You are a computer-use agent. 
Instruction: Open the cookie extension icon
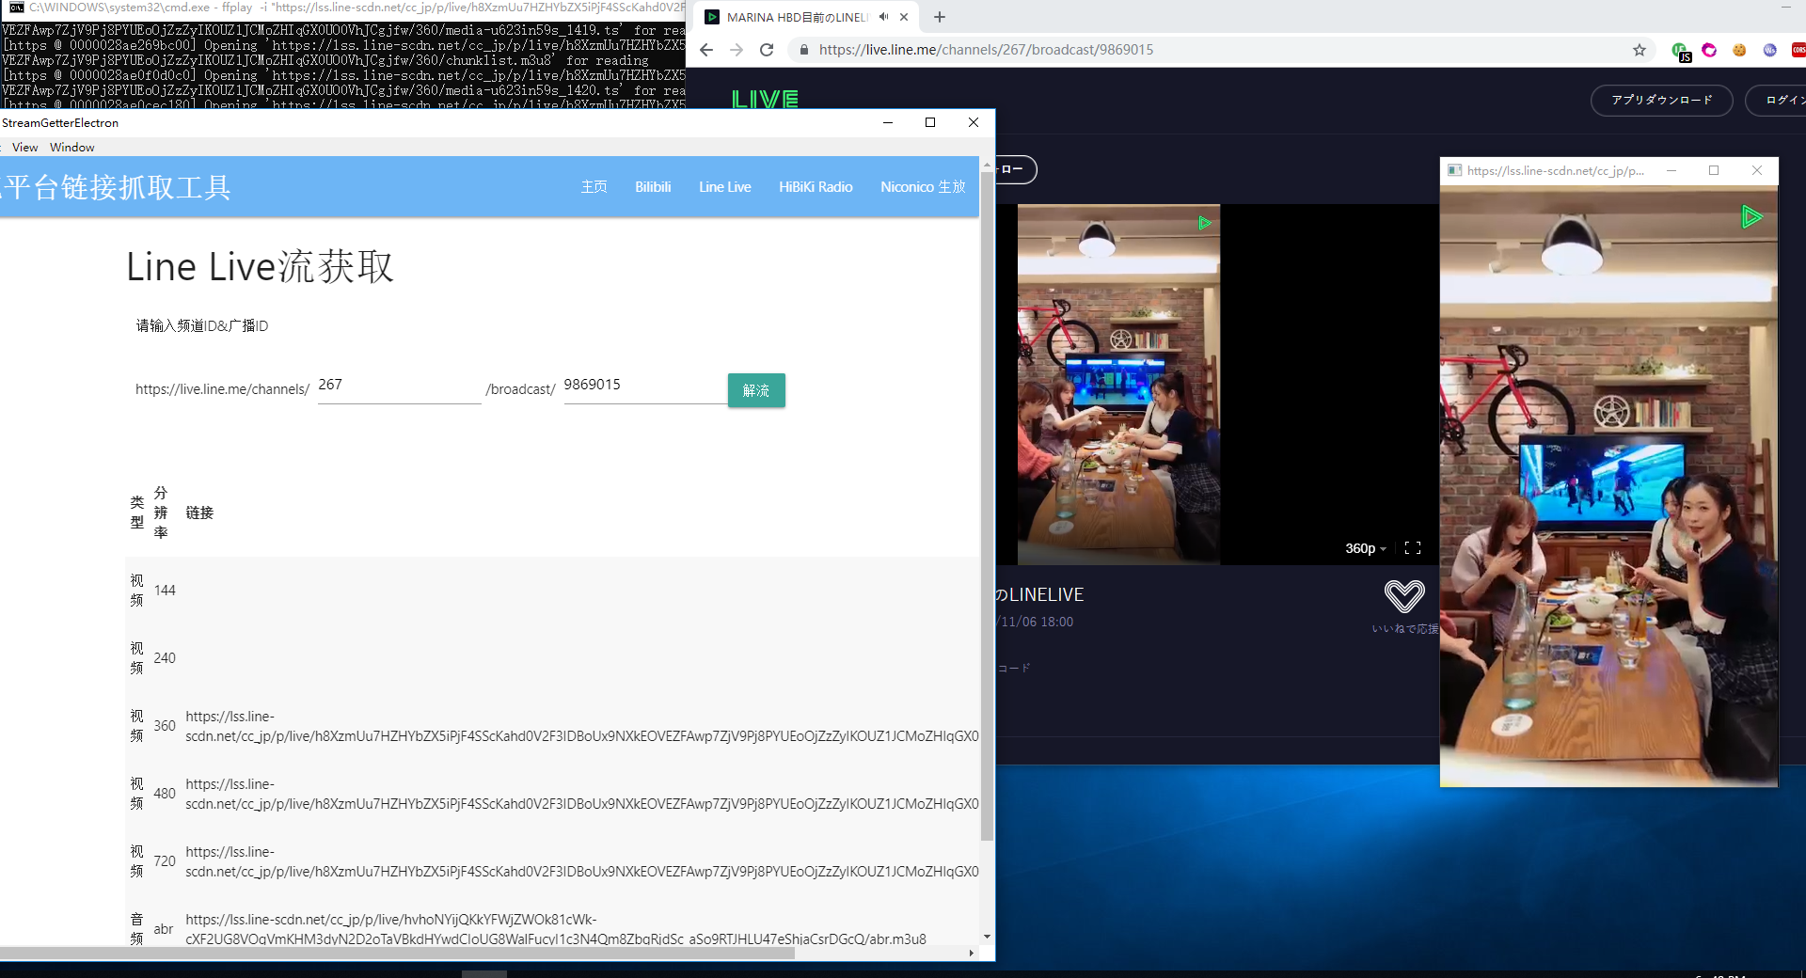point(1739,50)
